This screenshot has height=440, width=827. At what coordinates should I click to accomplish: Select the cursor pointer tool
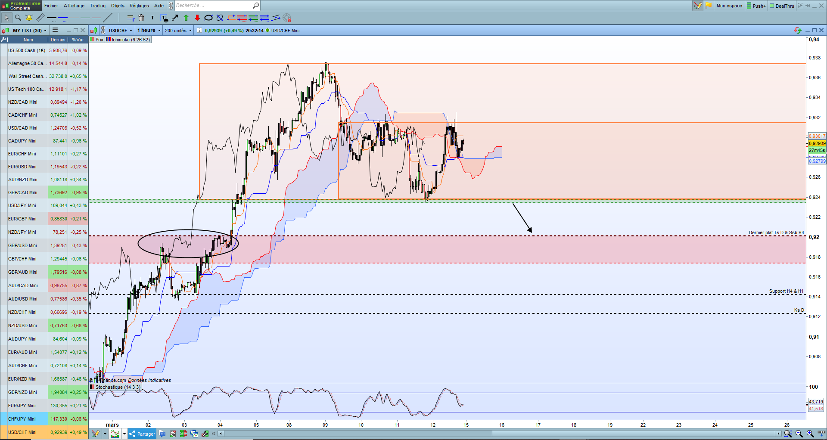7,18
